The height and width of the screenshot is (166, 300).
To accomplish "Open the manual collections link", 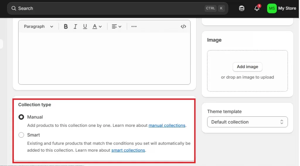I will (167, 125).
